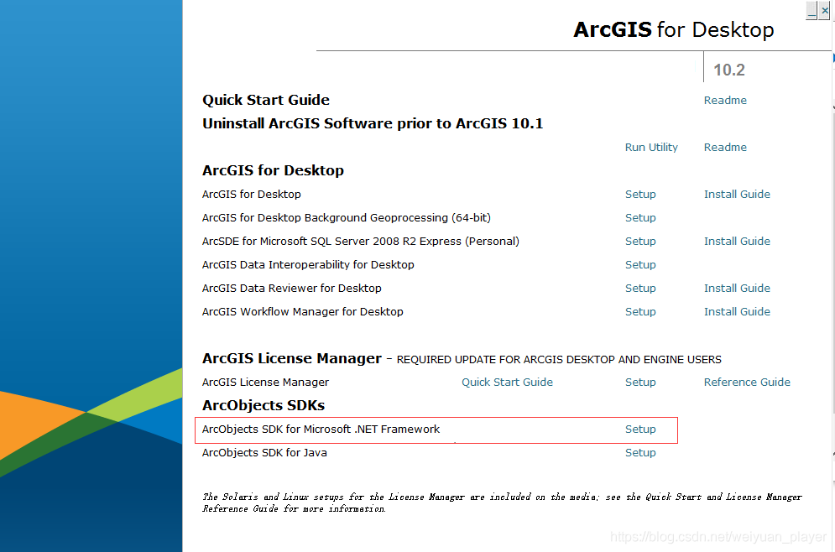
Task: Open the Quick Start Guide Readme link
Action: [725, 100]
